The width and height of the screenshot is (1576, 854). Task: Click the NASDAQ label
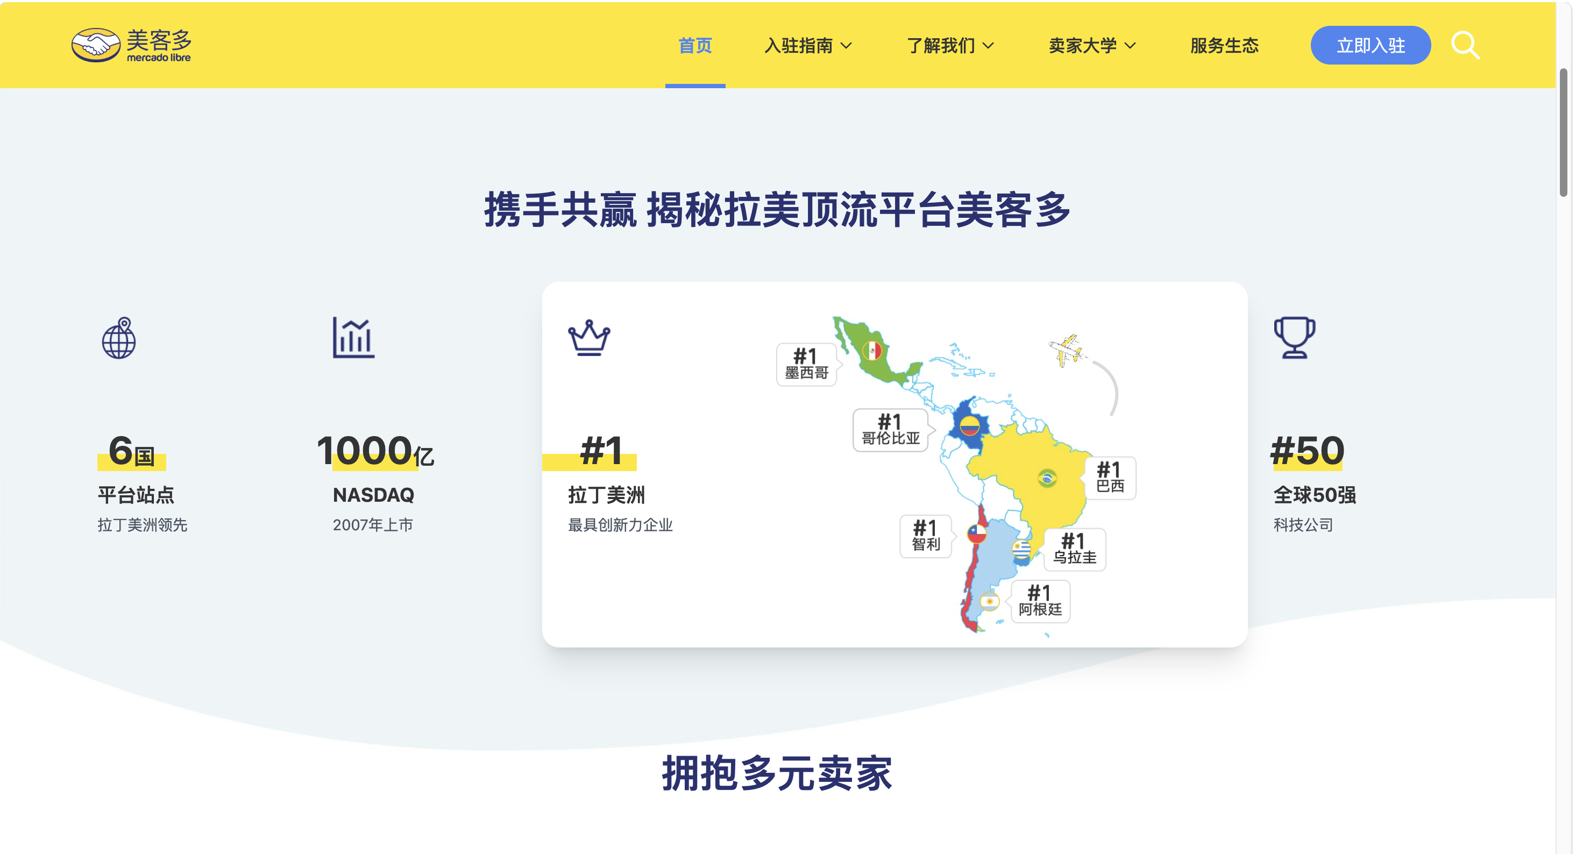click(373, 495)
